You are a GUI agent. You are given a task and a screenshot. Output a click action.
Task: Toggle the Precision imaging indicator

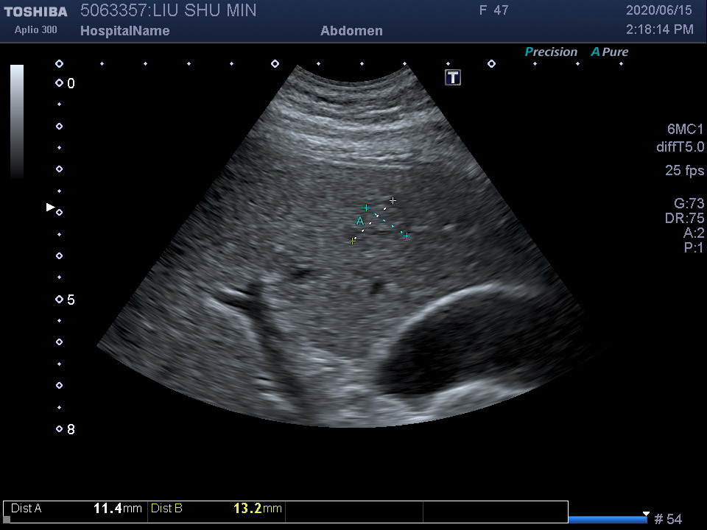550,52
